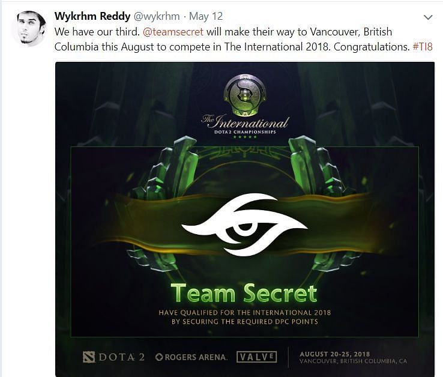Expand the tweet options chevron menu
The image size is (443, 377).
tap(429, 17)
